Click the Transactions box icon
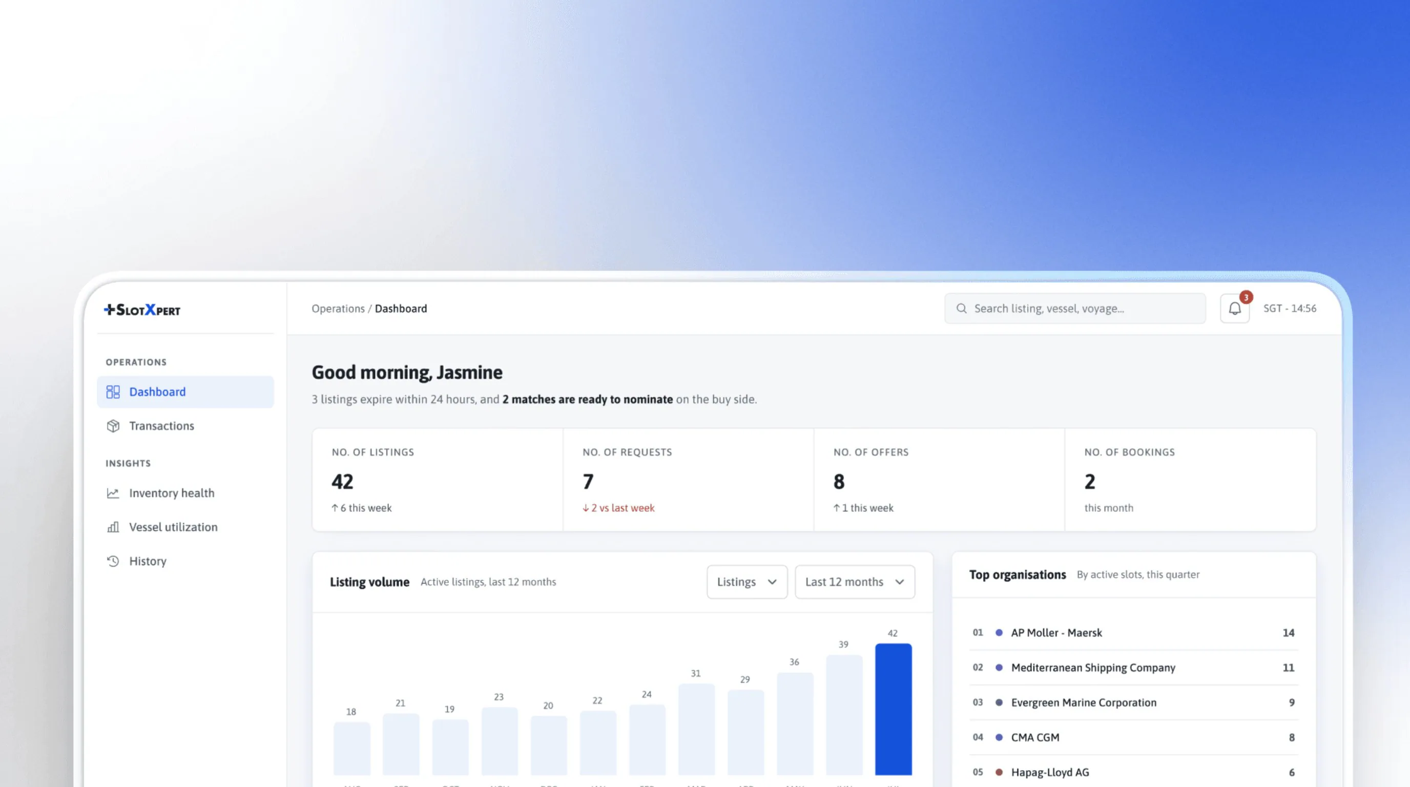The width and height of the screenshot is (1410, 787). [113, 426]
